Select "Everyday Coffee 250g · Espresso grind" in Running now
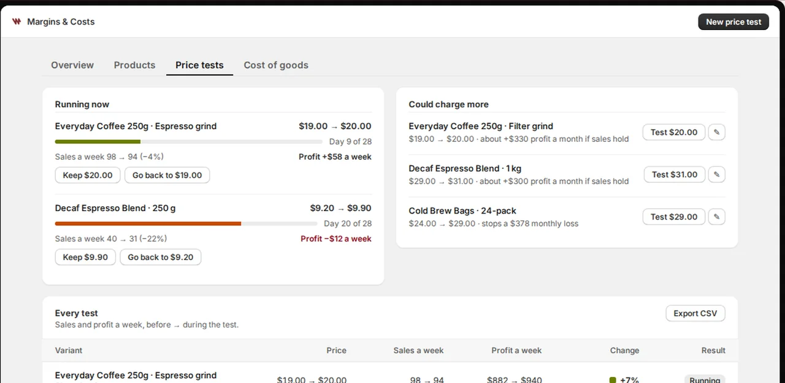Image resolution: width=785 pixels, height=383 pixels. tap(136, 126)
